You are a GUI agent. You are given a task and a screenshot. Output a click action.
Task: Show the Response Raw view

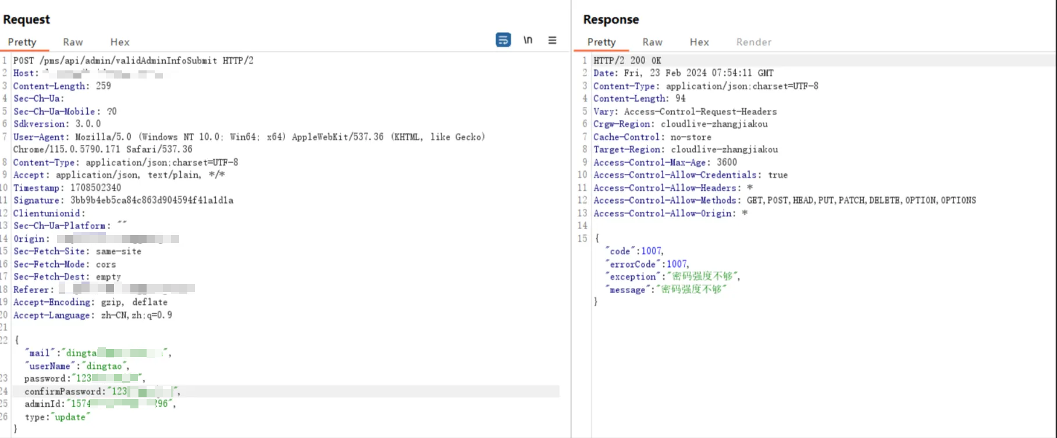tap(652, 42)
